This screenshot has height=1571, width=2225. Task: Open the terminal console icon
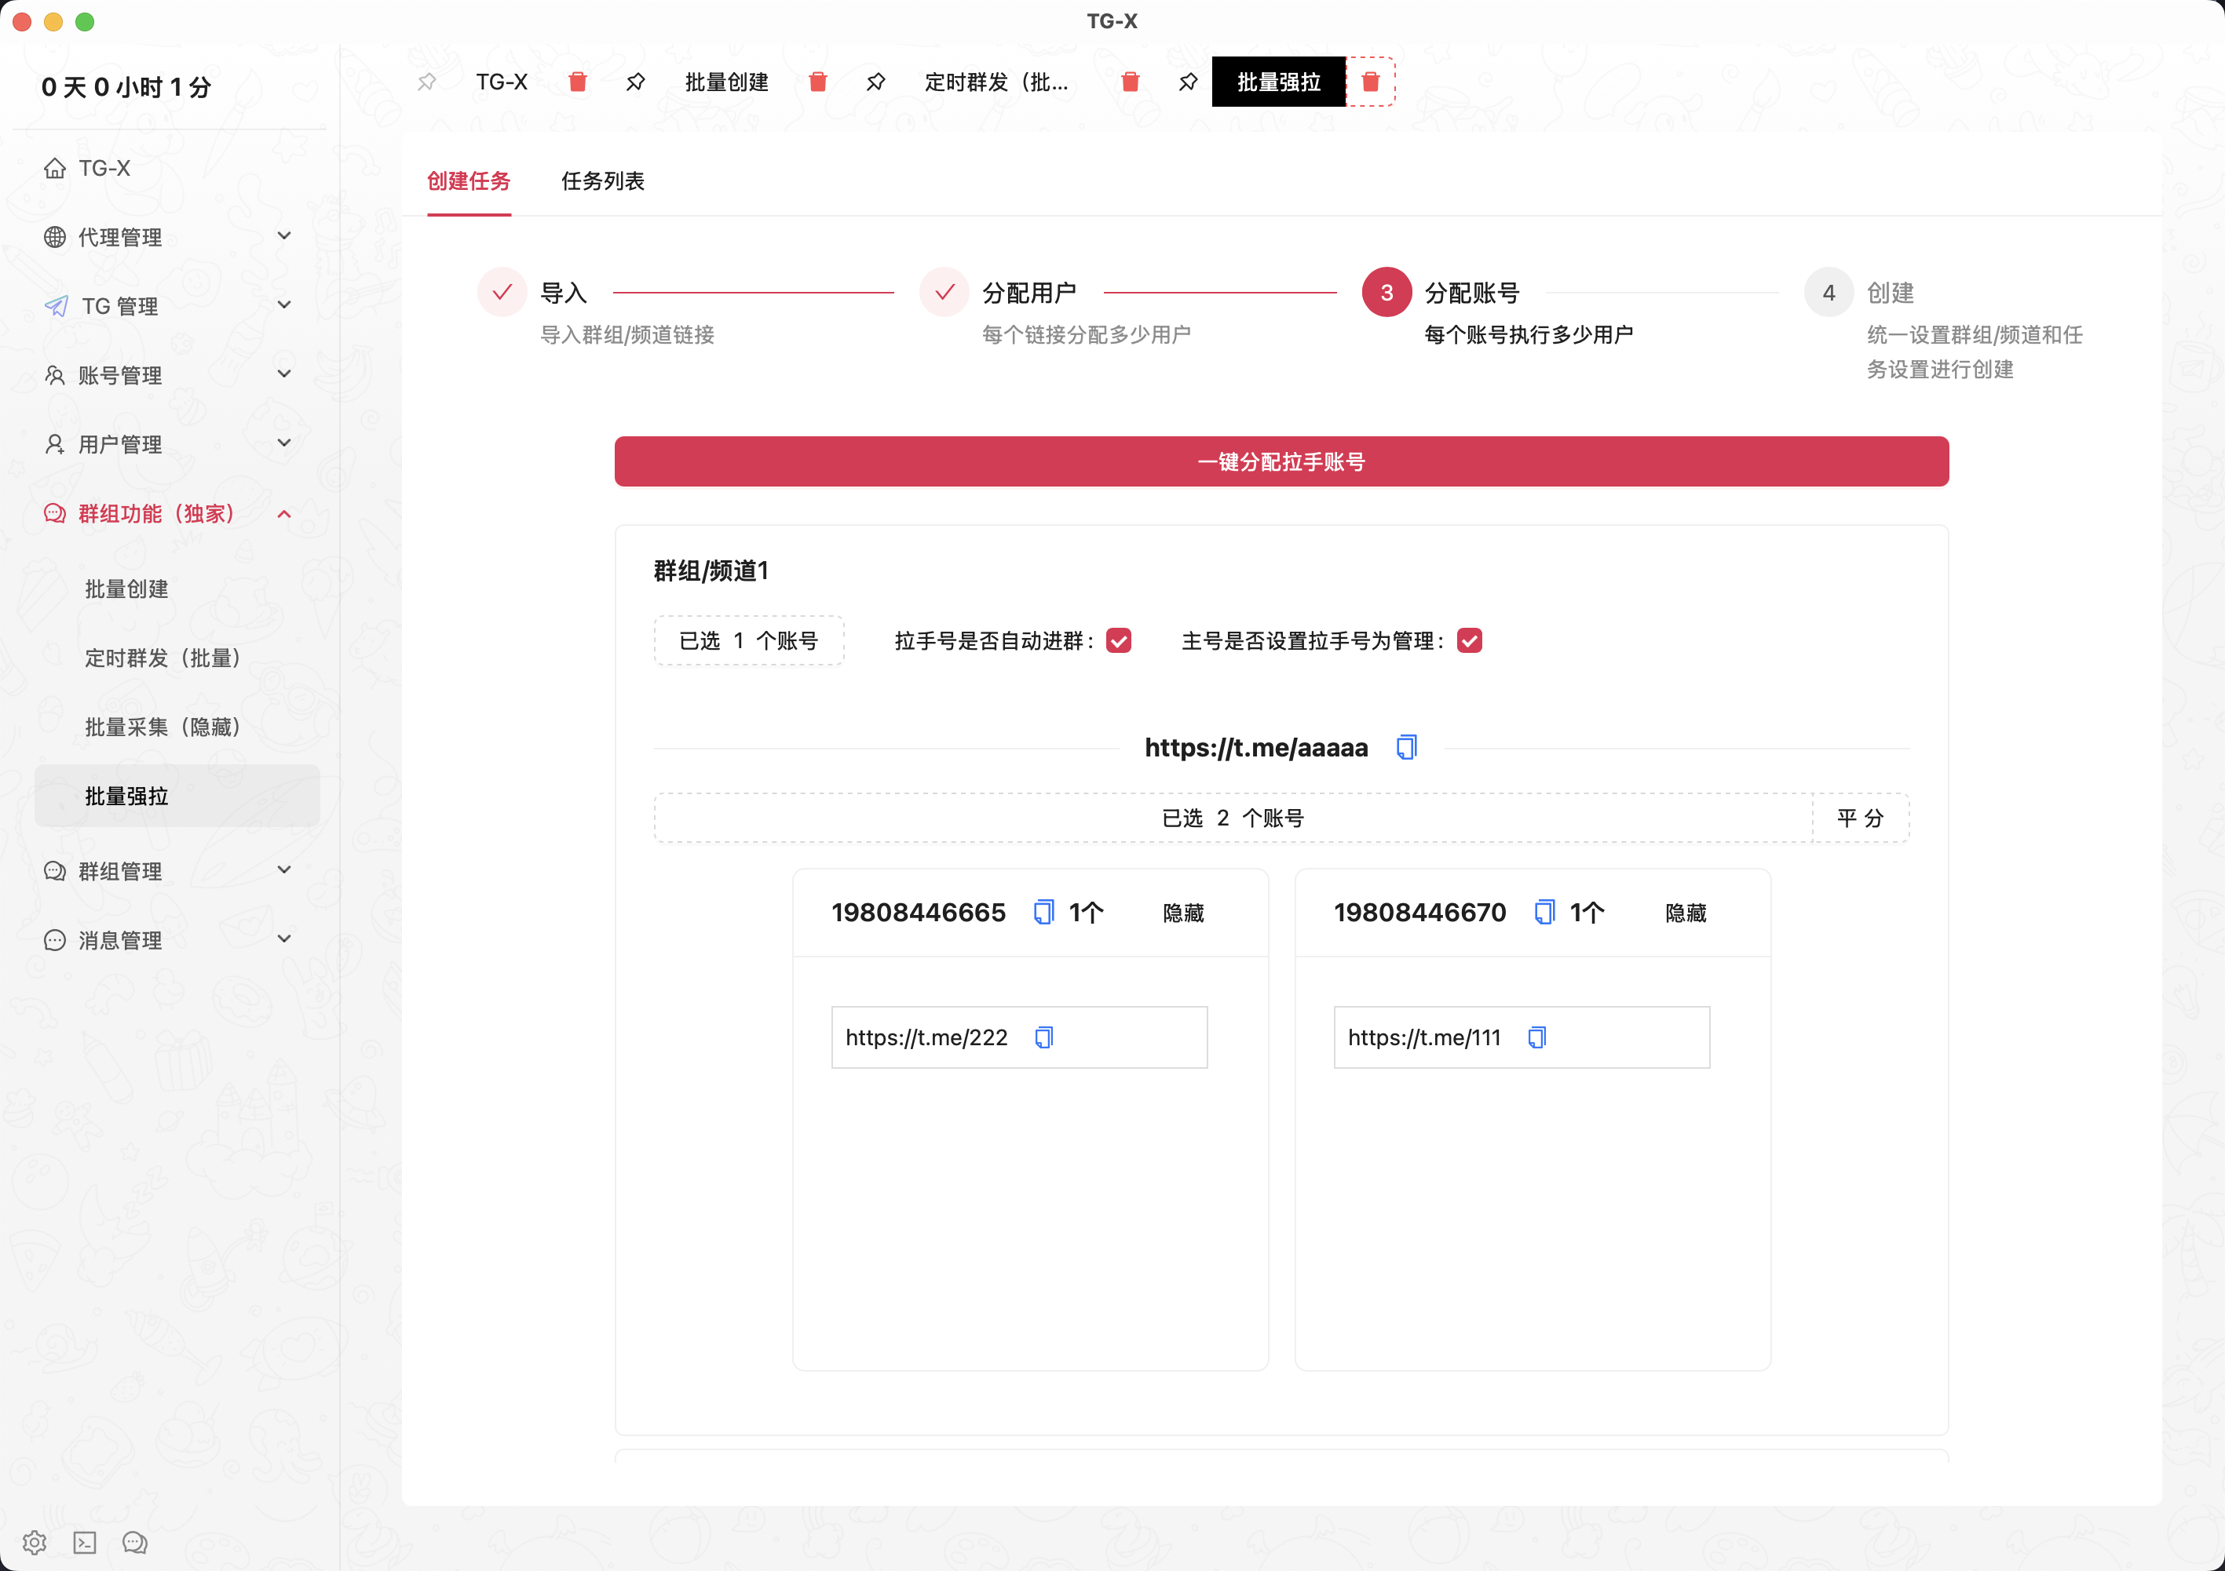(86, 1542)
